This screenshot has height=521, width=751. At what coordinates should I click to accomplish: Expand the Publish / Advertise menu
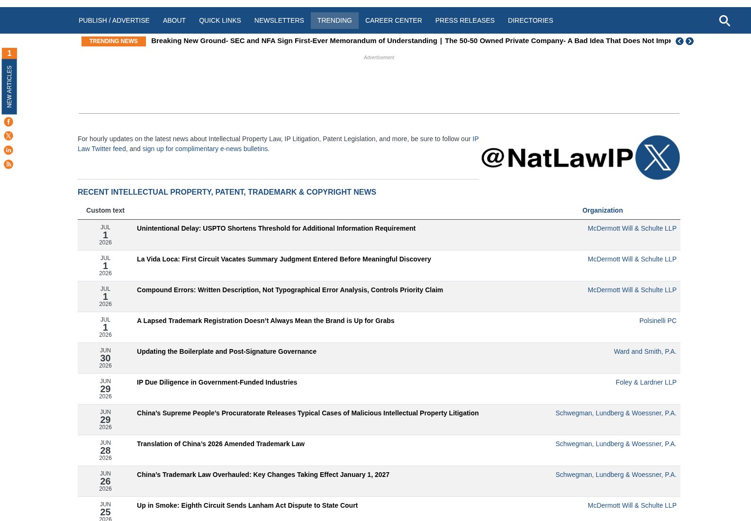pos(114,20)
